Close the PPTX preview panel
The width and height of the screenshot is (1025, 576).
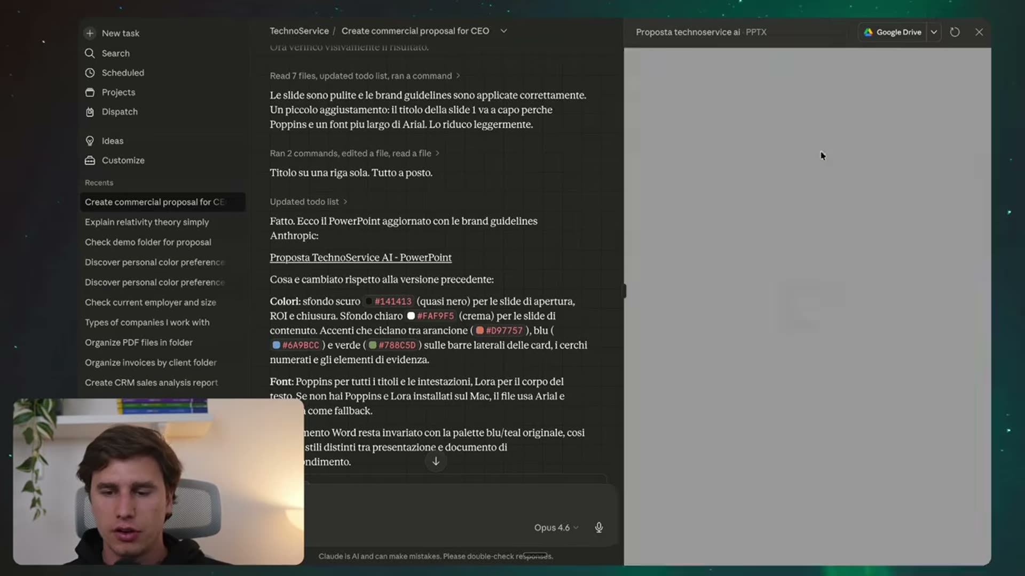coord(979,32)
